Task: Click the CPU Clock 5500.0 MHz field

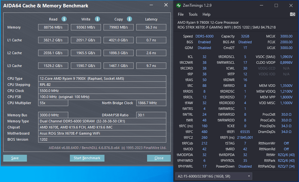Action: 102,91
